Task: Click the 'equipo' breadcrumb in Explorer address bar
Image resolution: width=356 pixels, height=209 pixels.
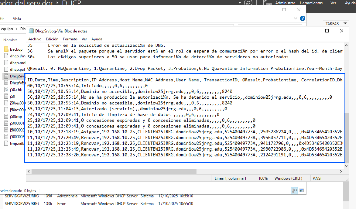Action: coord(7,29)
